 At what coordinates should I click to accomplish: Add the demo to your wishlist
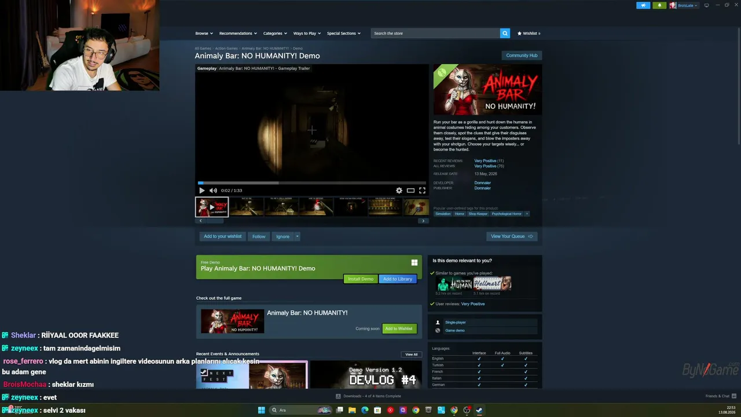222,236
